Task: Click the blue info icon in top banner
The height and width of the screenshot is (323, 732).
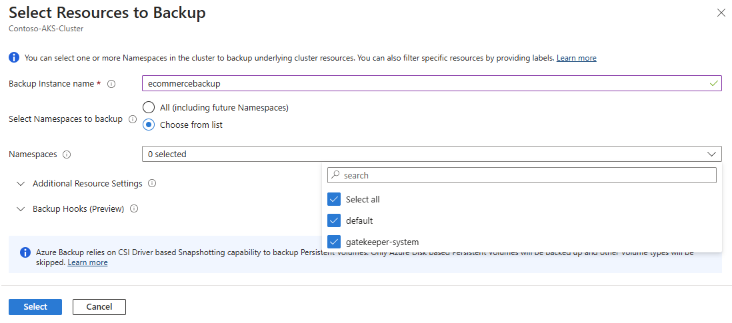Action: (14, 58)
